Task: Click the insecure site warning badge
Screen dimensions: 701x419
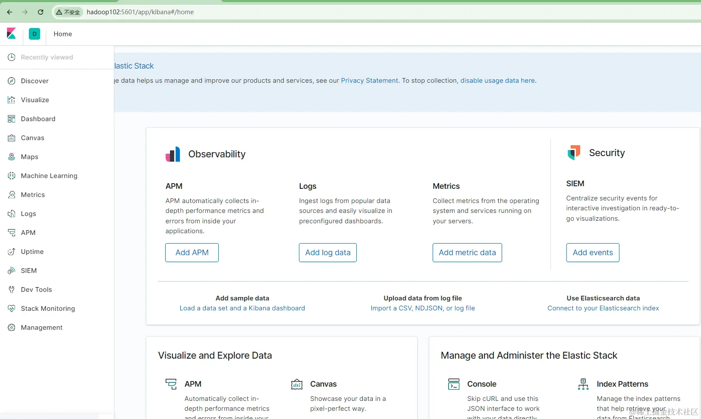Action: pyautogui.click(x=68, y=12)
